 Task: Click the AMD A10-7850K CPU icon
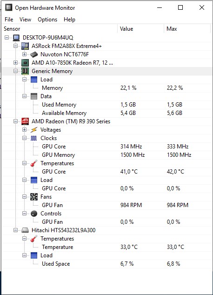point(25,63)
